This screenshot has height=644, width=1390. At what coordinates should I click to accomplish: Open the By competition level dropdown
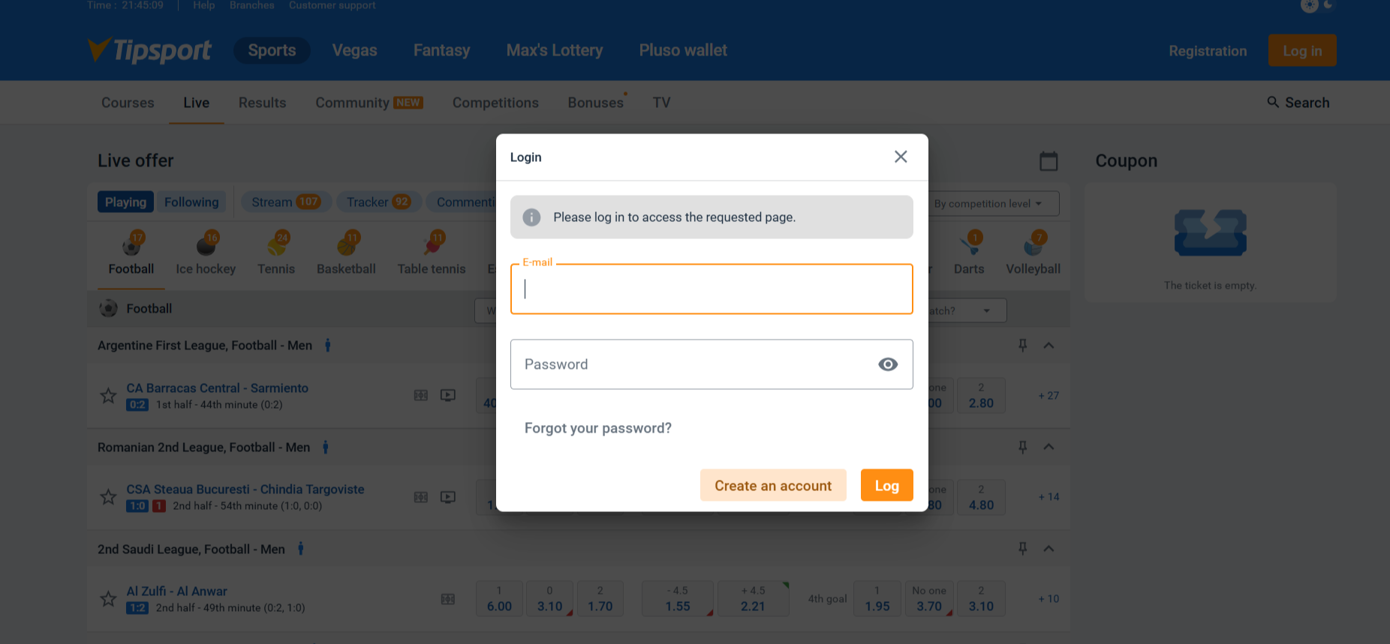tap(991, 203)
